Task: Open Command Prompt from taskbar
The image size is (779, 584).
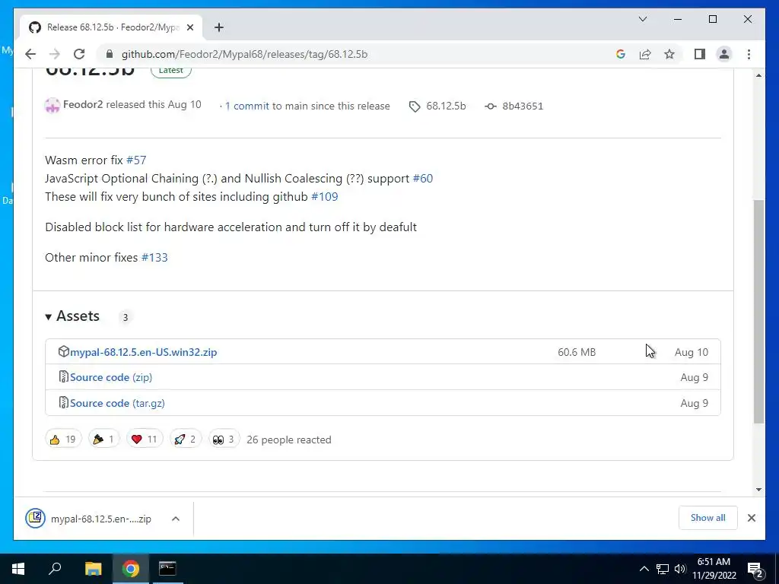Action: pyautogui.click(x=167, y=569)
